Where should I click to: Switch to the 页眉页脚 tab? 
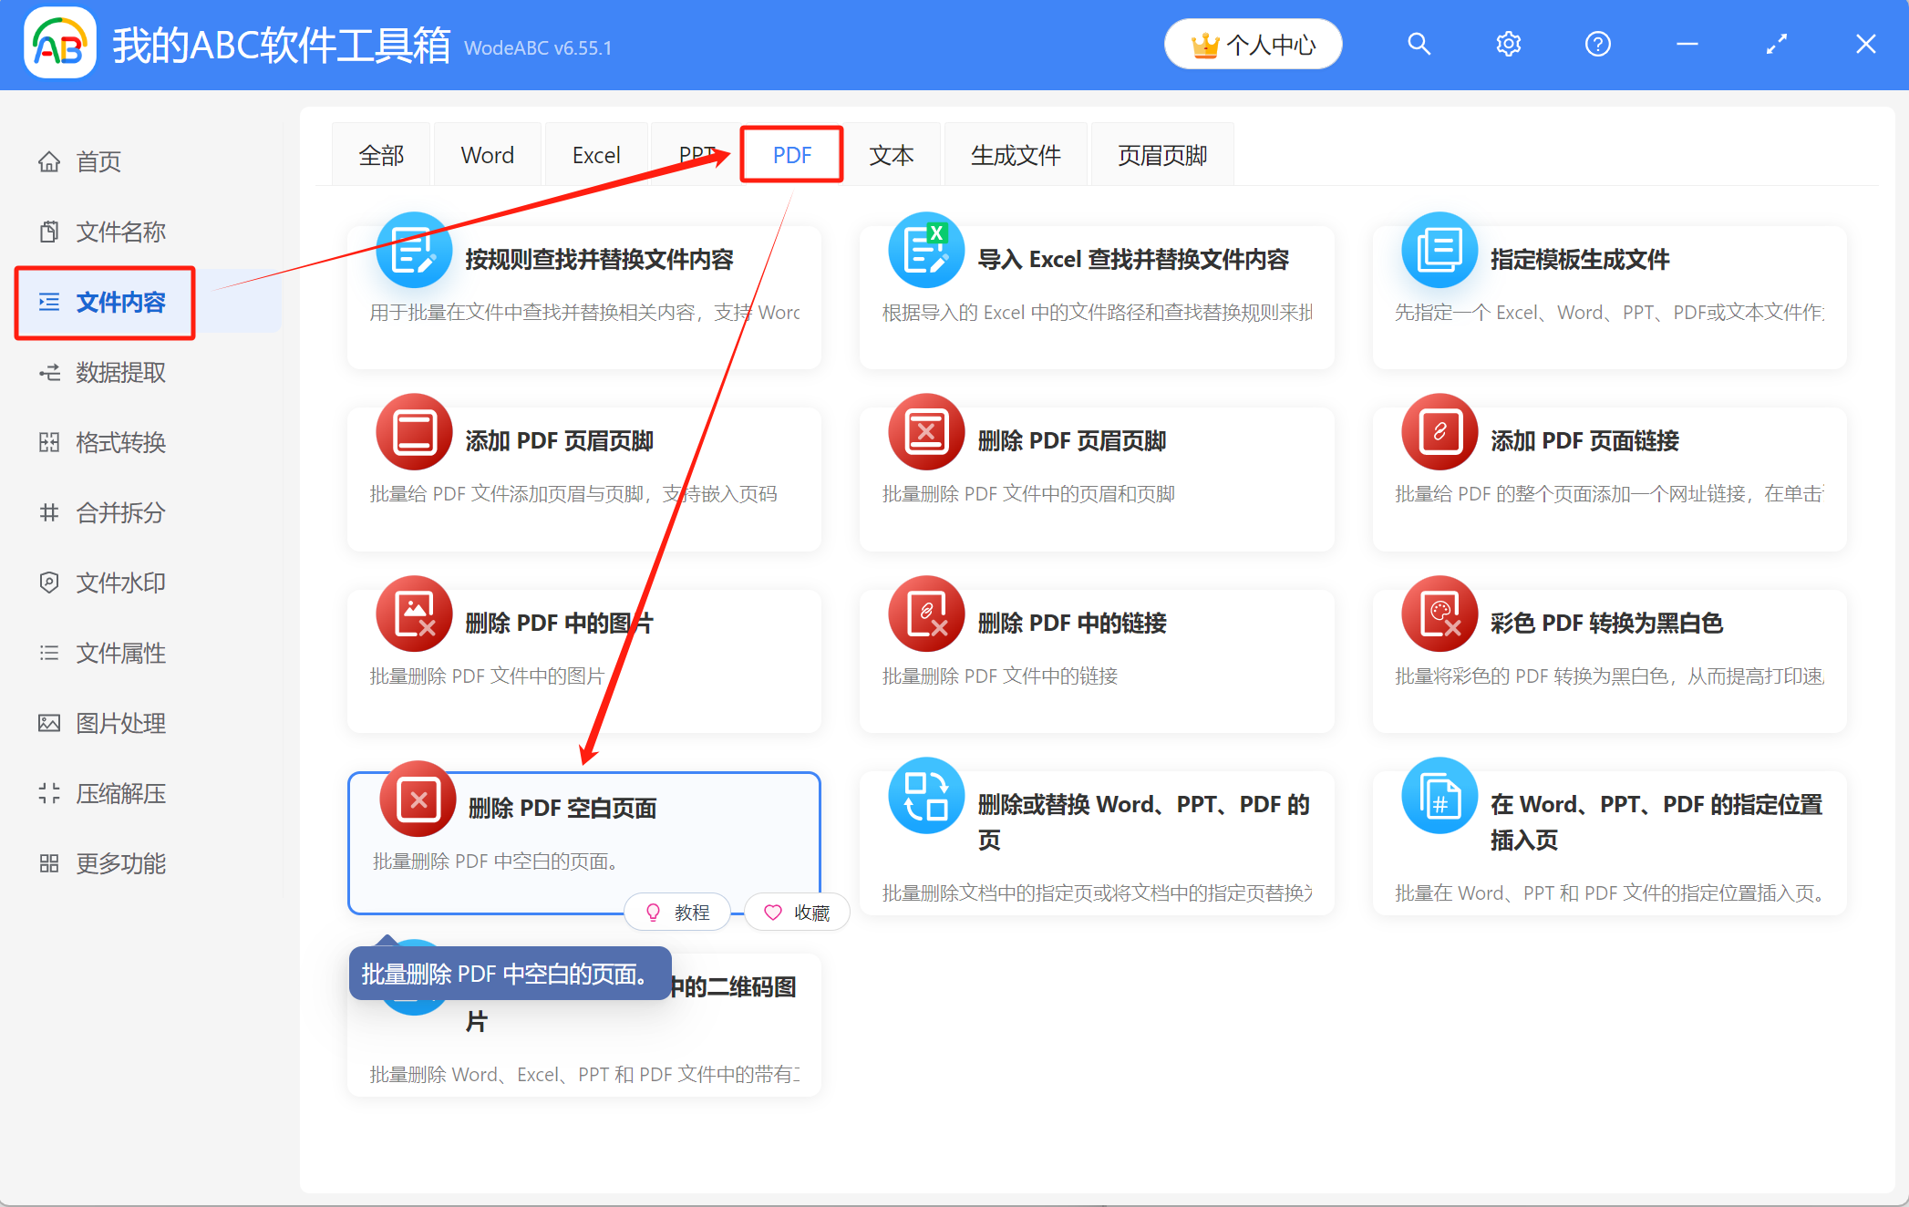pyautogui.click(x=1162, y=154)
